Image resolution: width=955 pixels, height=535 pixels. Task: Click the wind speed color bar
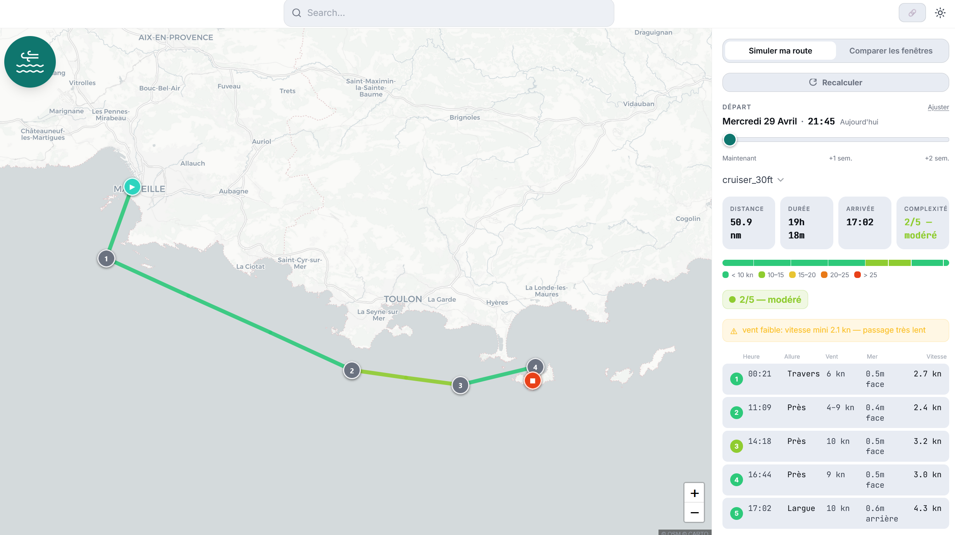[835, 263]
